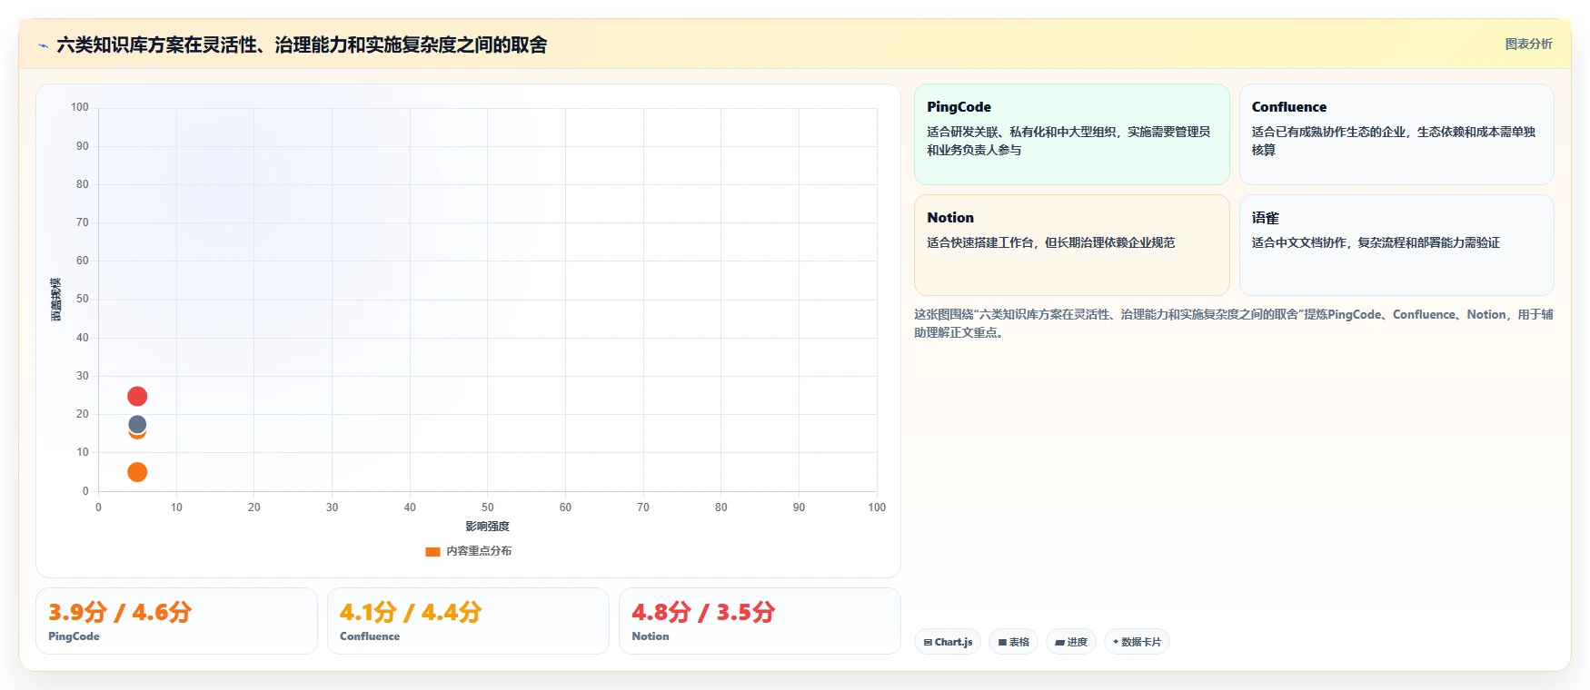The width and height of the screenshot is (1590, 690).
Task: Click the x-axis tick label 30
Action: click(x=332, y=508)
